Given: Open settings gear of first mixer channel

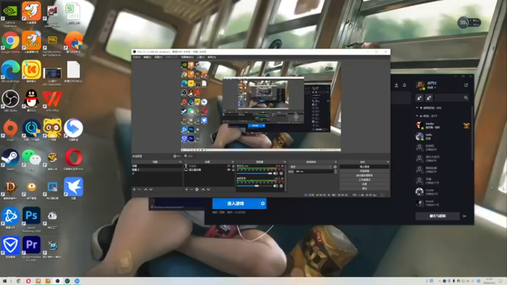Looking at the screenshot, I should point(281,174).
